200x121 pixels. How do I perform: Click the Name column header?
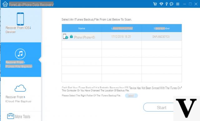[82, 28]
